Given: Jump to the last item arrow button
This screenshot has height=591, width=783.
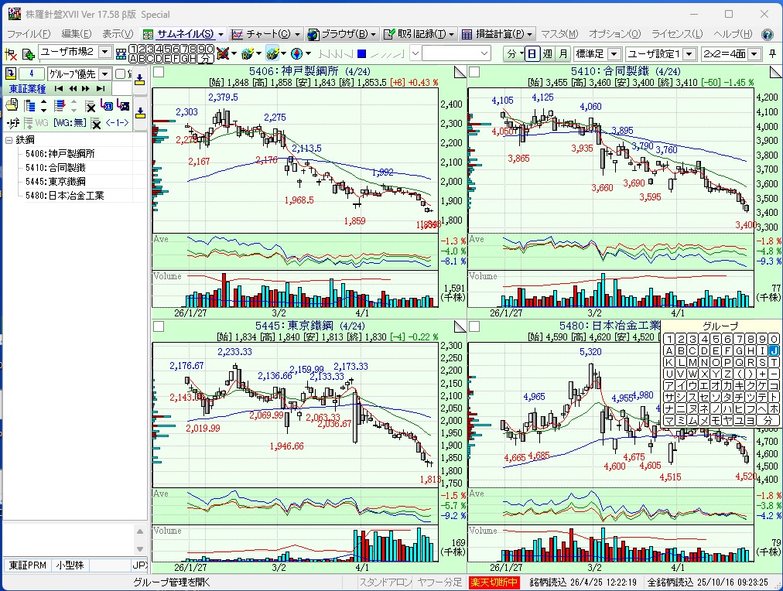Looking at the screenshot, I should (100, 89).
